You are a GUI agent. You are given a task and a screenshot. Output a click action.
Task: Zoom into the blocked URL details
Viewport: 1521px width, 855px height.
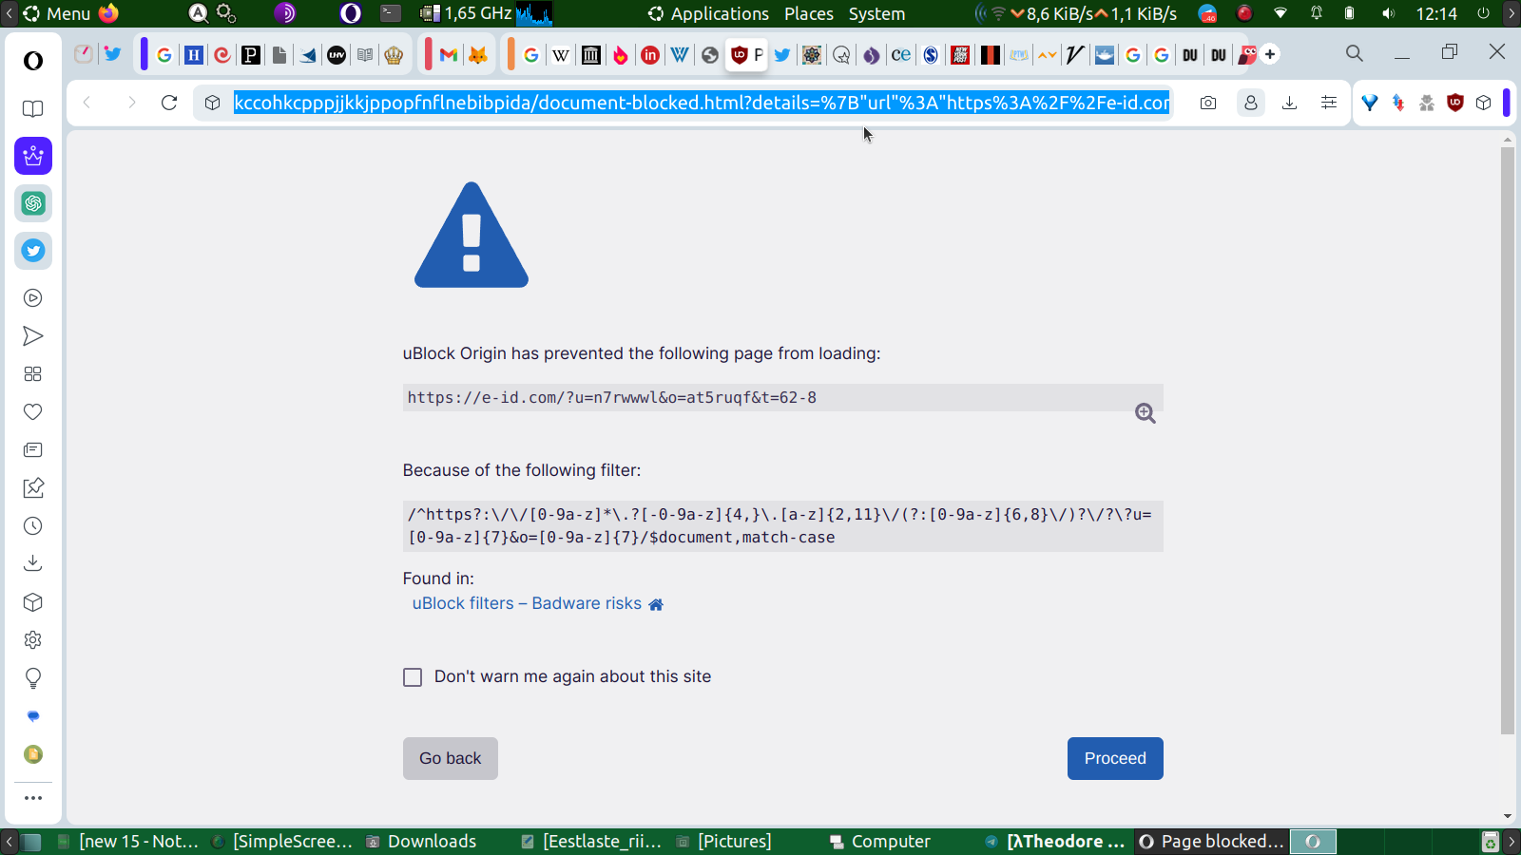pyautogui.click(x=1146, y=413)
